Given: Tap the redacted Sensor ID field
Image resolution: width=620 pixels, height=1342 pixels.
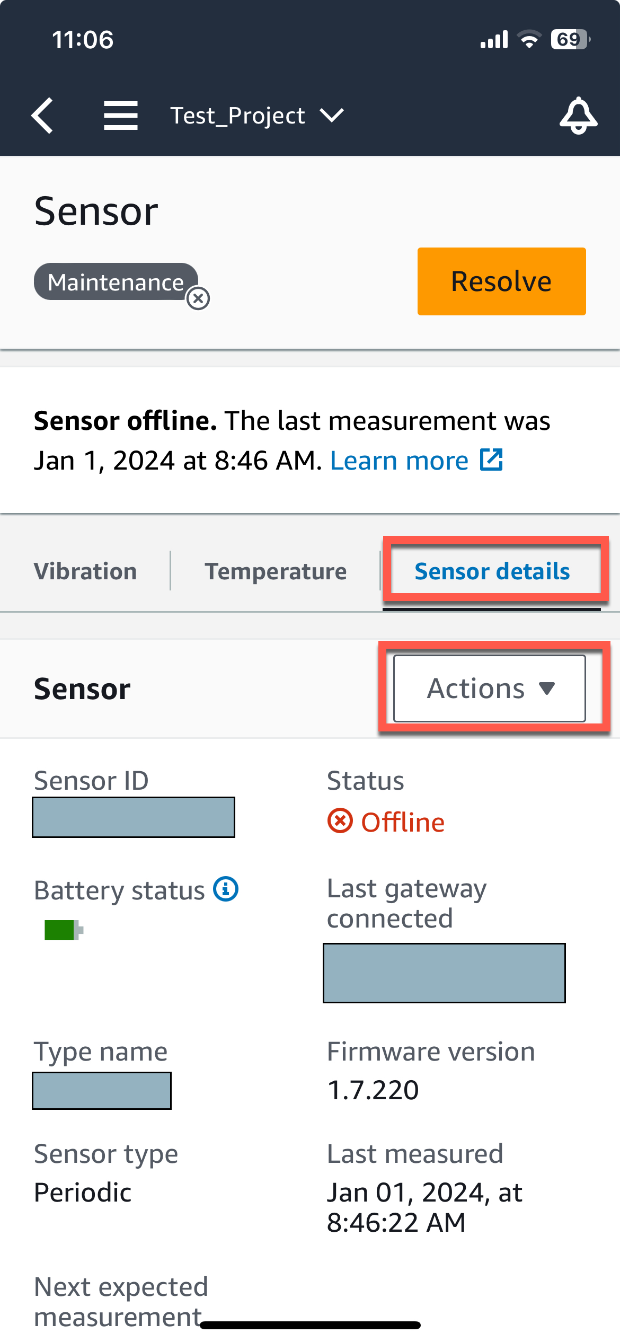Looking at the screenshot, I should tap(134, 817).
